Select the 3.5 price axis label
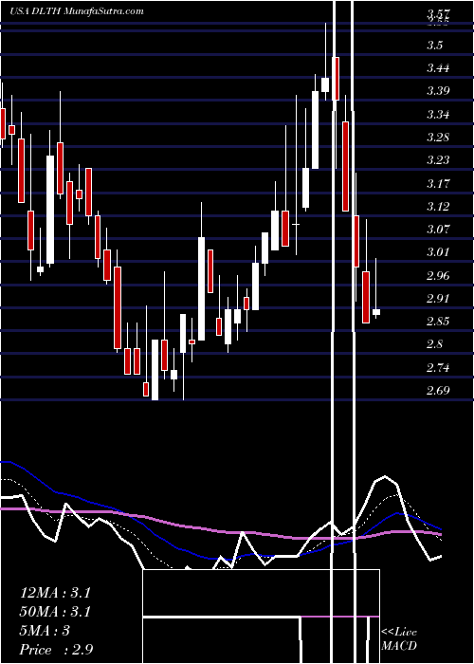The height and width of the screenshot is (664, 474). point(436,46)
